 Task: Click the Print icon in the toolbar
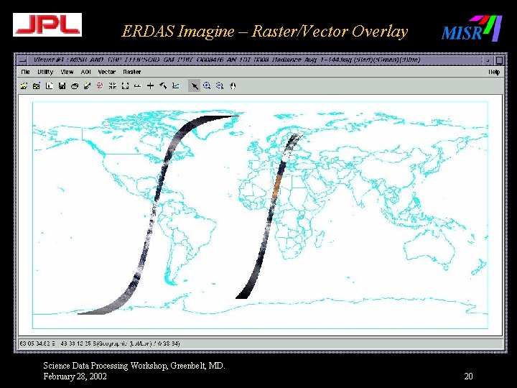75,86
